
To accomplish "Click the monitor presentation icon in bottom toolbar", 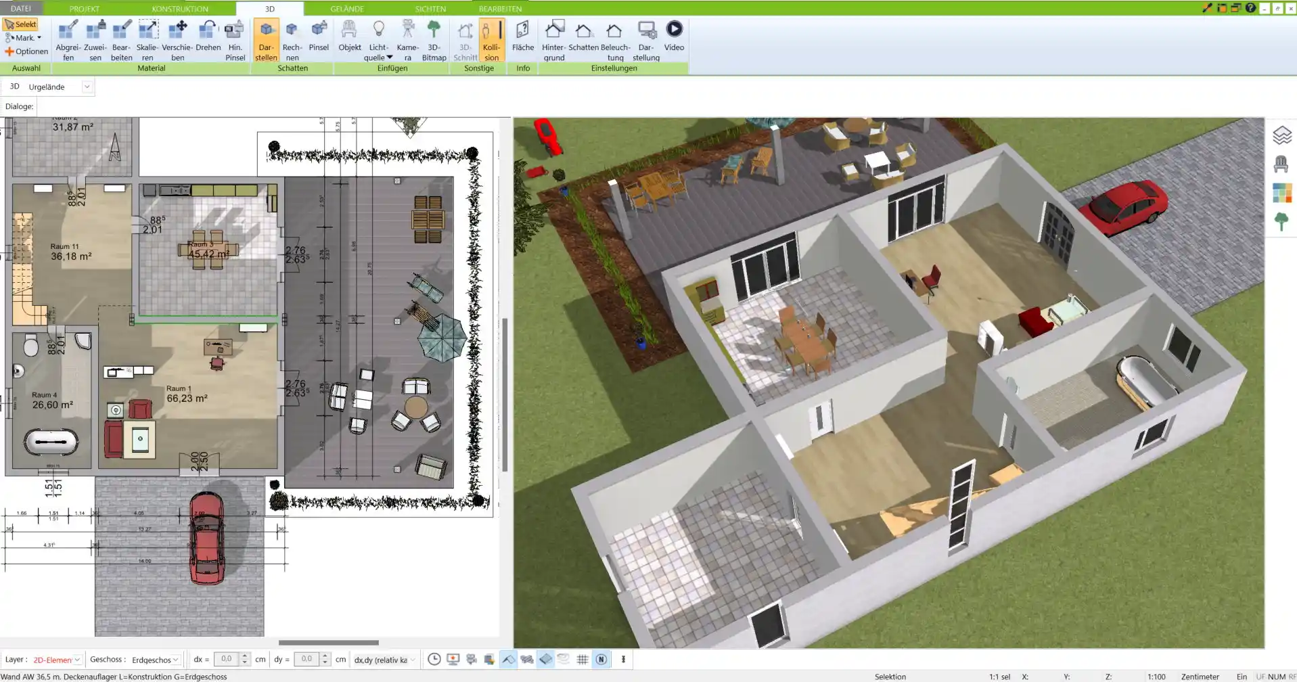I will (x=453, y=659).
